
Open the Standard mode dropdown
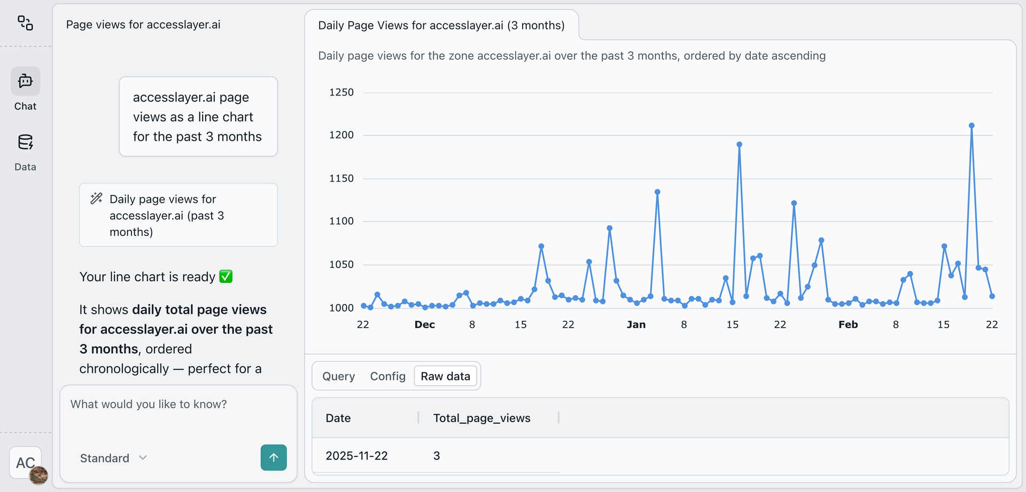113,458
